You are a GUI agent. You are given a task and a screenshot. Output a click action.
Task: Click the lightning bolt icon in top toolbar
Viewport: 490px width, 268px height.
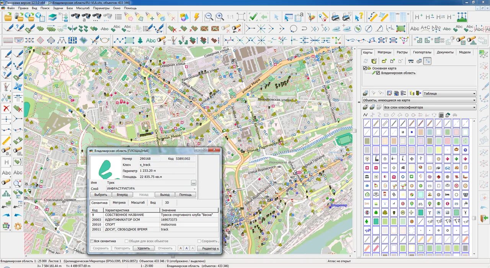point(196,17)
